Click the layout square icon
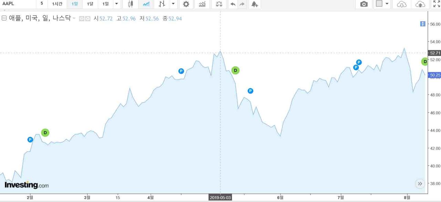 (x=379, y=4)
